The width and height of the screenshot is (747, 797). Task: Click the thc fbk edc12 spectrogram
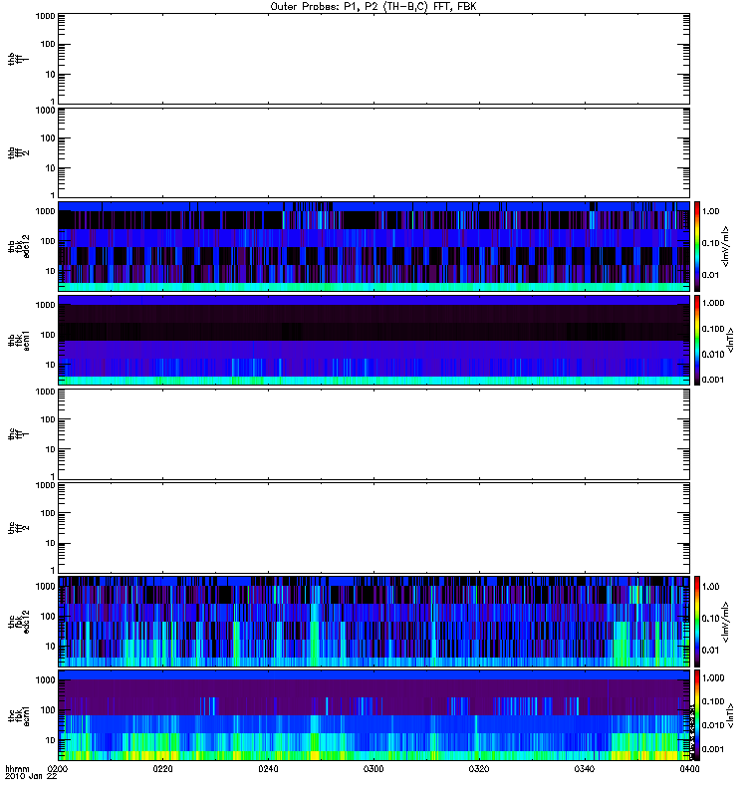point(373,622)
